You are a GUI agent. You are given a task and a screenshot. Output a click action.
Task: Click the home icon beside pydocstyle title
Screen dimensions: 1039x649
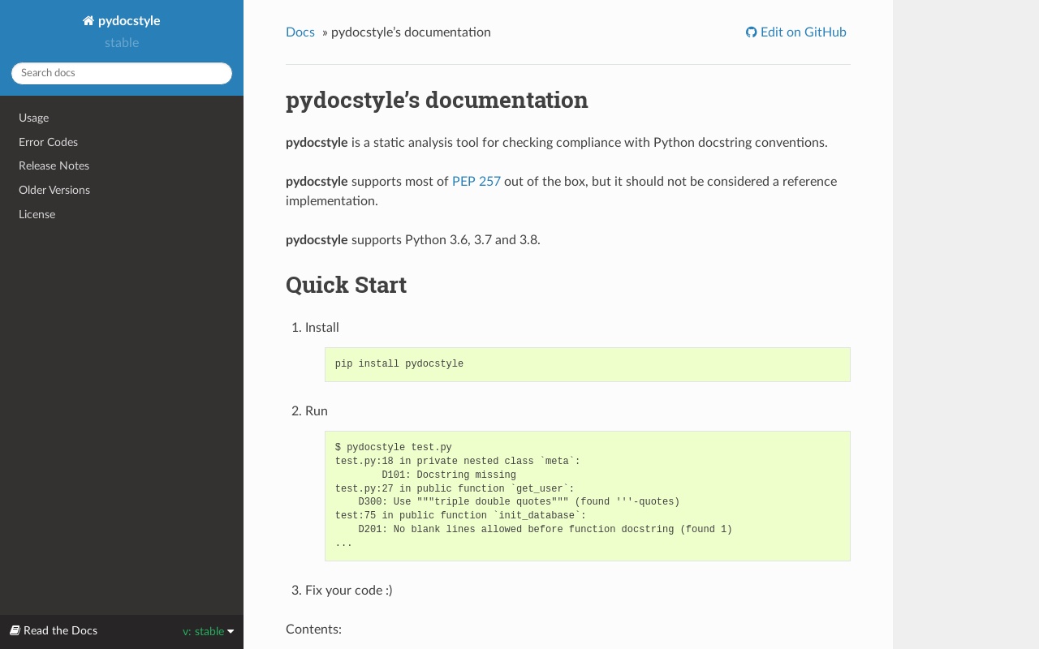[88, 21]
